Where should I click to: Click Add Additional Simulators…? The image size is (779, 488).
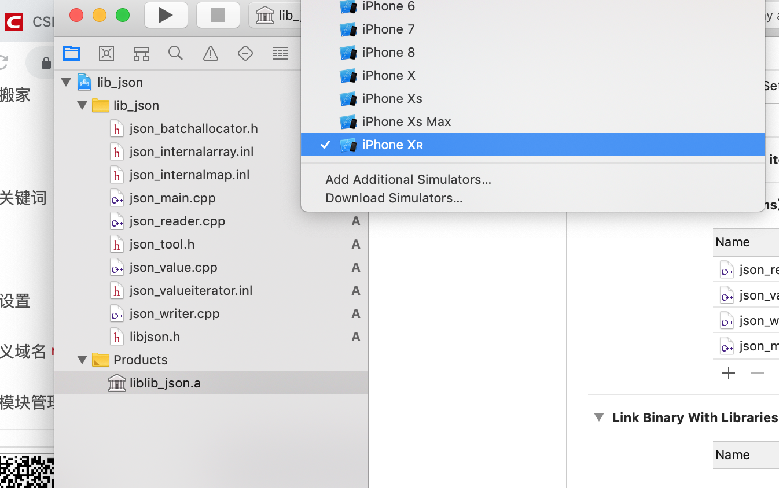pos(408,179)
